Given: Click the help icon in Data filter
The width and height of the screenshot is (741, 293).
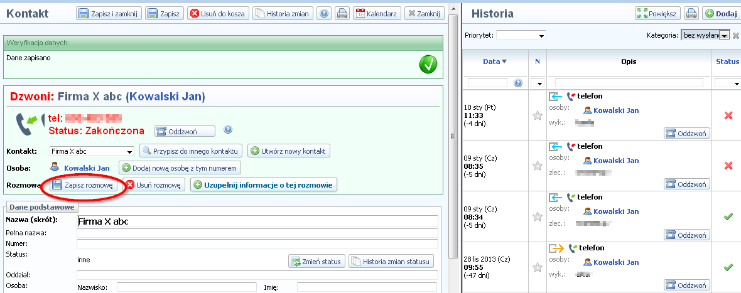Looking at the screenshot, I should [x=518, y=83].
